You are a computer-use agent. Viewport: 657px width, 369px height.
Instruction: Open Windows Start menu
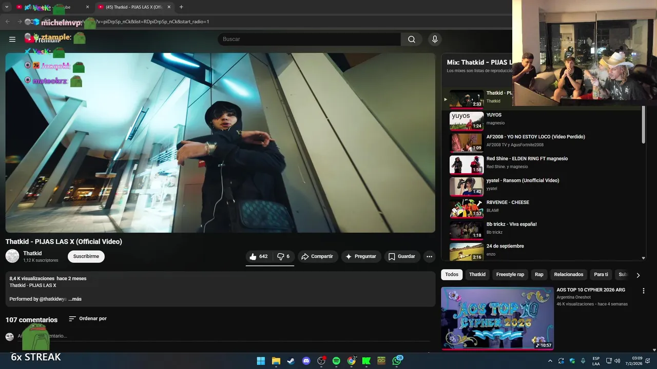pos(261,361)
